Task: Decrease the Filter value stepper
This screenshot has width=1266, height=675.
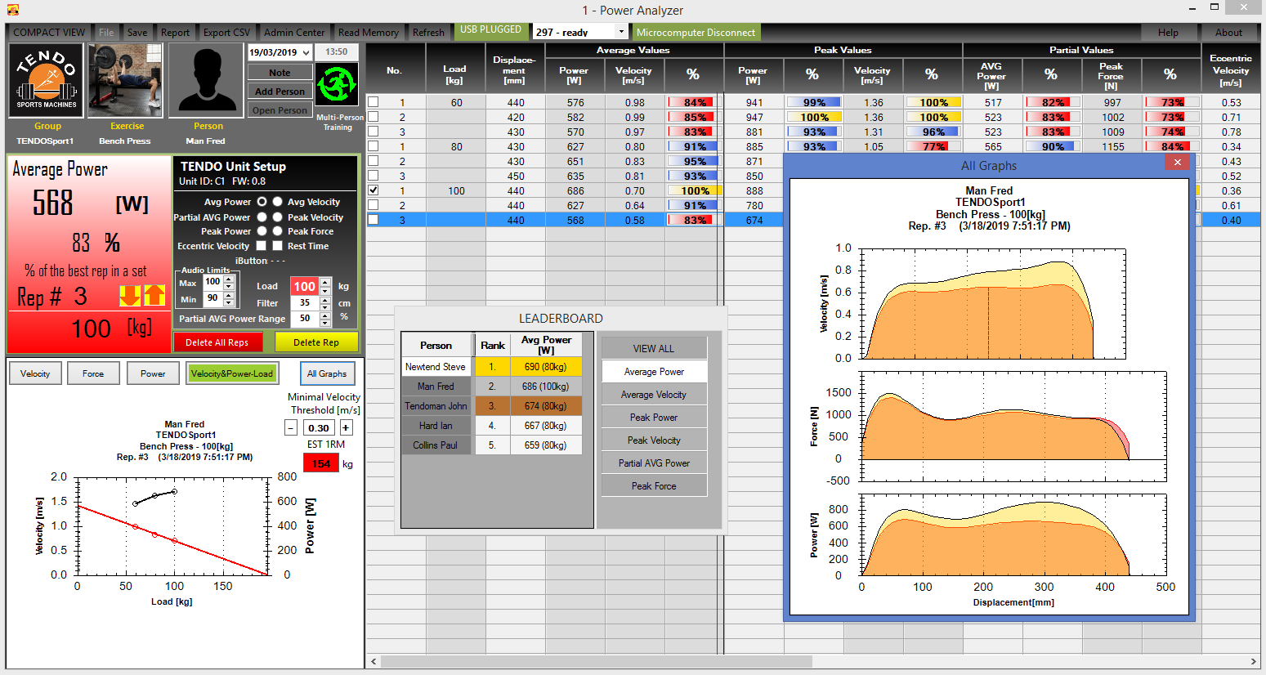Action: [x=325, y=306]
